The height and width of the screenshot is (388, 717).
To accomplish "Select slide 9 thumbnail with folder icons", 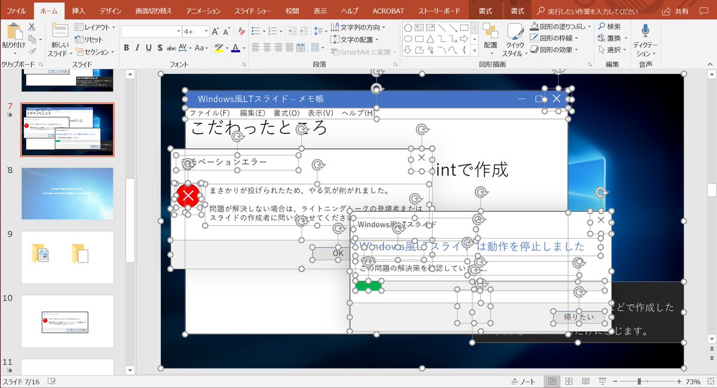I will [x=68, y=257].
